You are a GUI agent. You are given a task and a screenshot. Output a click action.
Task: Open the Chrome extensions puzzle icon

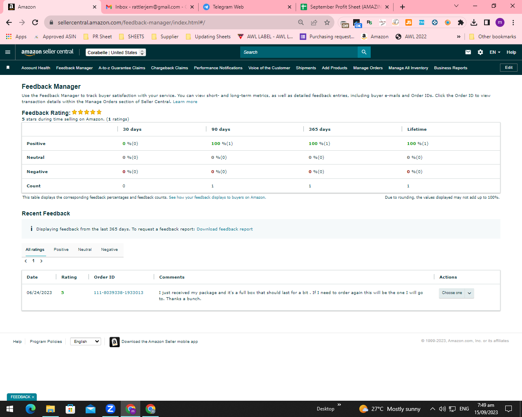pyautogui.click(x=461, y=22)
